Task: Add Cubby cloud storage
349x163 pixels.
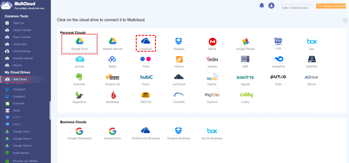Action: click(x=246, y=97)
